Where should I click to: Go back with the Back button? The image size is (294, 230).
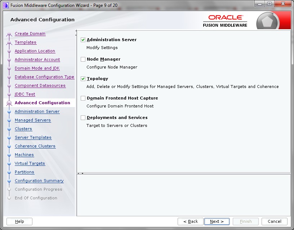[x=191, y=221]
